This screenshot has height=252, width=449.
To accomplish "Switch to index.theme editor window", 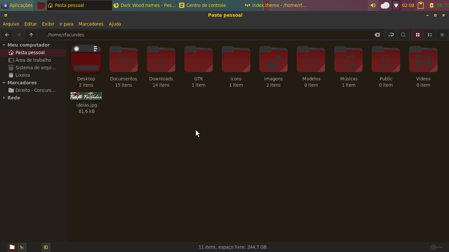I will pyautogui.click(x=276, y=5).
